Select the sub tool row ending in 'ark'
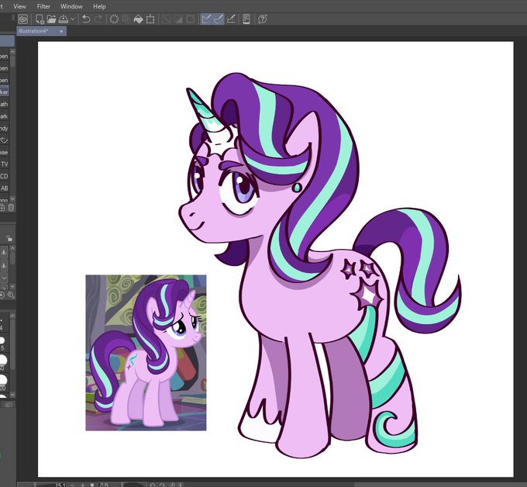 coord(5,116)
